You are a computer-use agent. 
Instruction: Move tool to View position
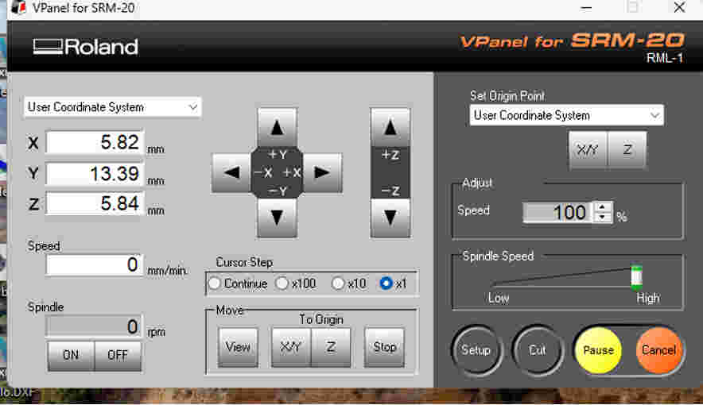point(238,347)
